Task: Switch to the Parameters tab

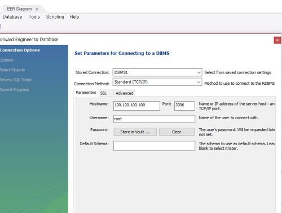Action: 86,93
